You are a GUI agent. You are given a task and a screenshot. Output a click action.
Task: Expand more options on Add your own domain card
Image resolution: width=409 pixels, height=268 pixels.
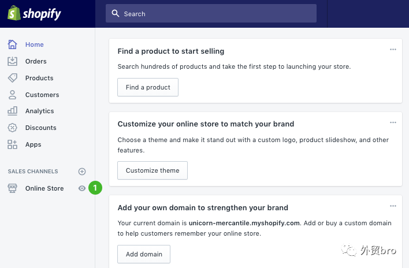393,206
